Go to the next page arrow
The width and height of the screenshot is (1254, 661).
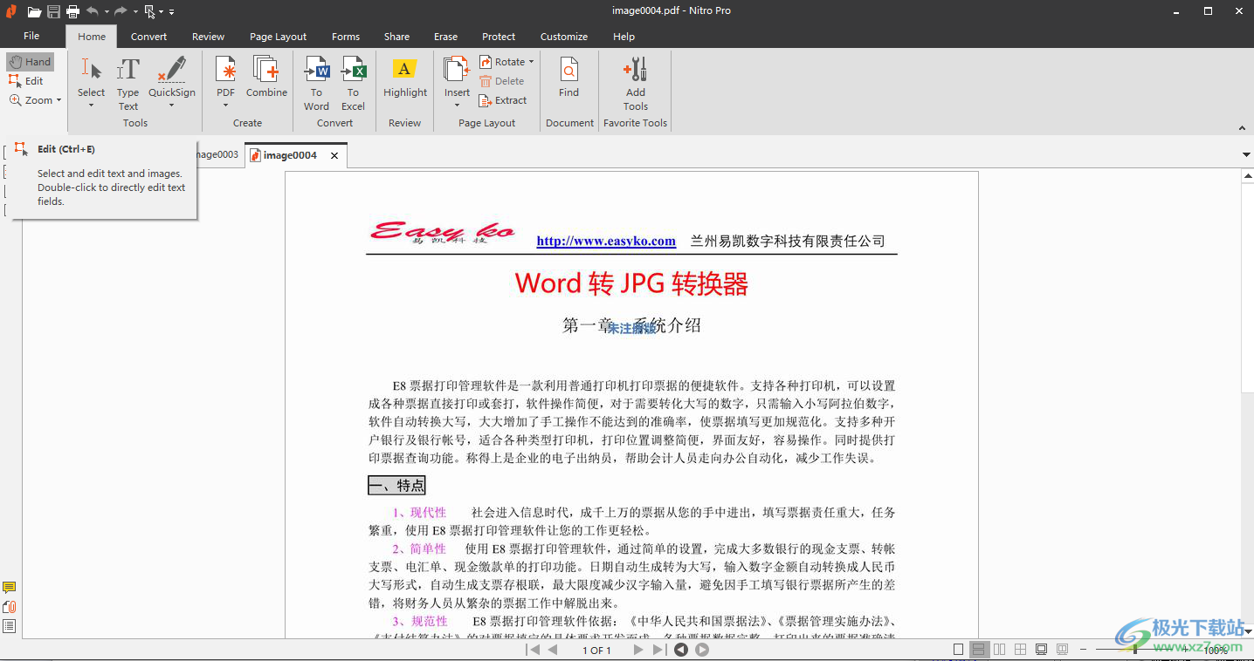click(638, 650)
